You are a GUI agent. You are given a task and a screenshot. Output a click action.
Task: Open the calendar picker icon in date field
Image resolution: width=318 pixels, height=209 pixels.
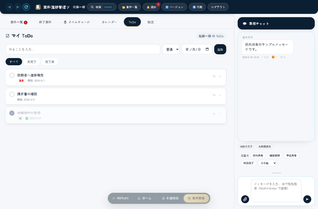coord(207,49)
